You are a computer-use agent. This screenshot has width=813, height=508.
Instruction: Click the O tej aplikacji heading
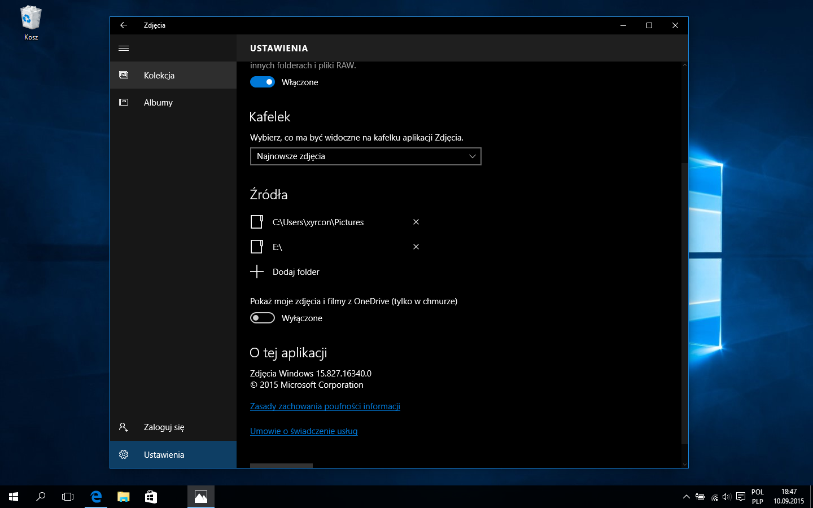click(x=289, y=353)
